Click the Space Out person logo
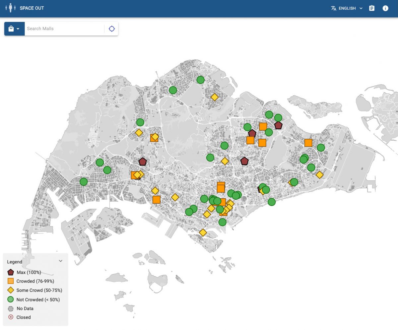398x330 pixels. (x=11, y=7)
